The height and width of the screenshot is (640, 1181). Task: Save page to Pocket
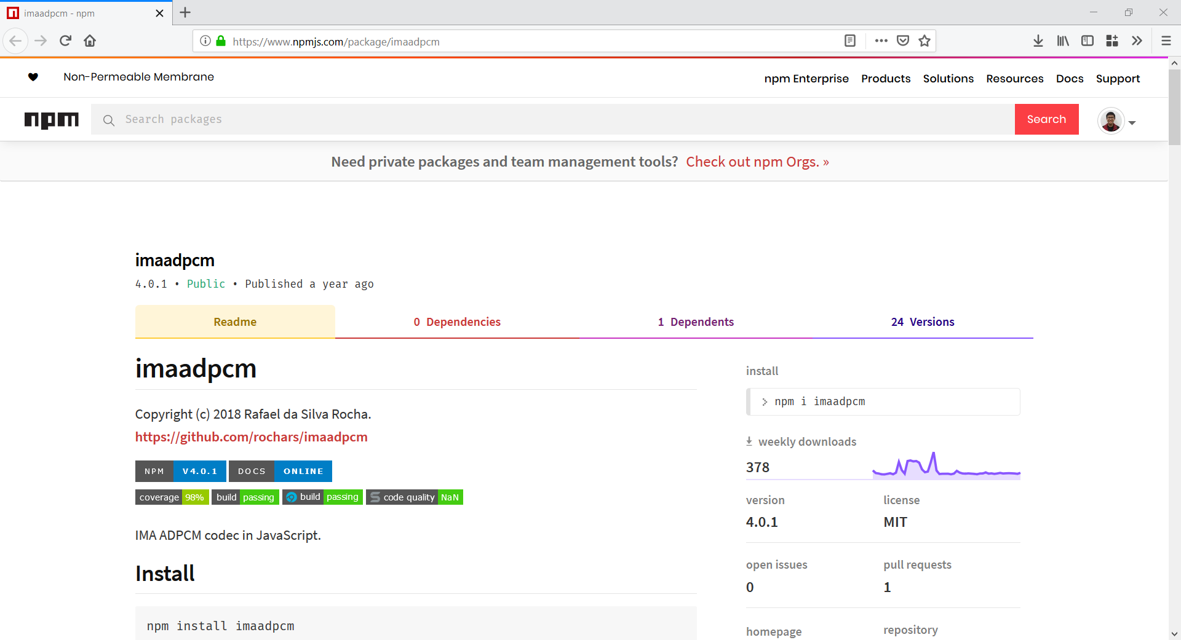(902, 41)
